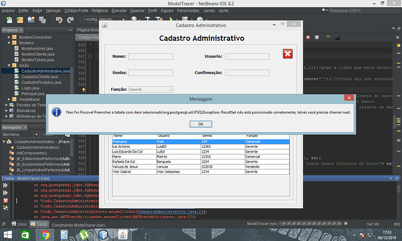The width and height of the screenshot is (402, 241).
Task: Click the second double-arrow rerun icon
Action: (x=5, y=193)
